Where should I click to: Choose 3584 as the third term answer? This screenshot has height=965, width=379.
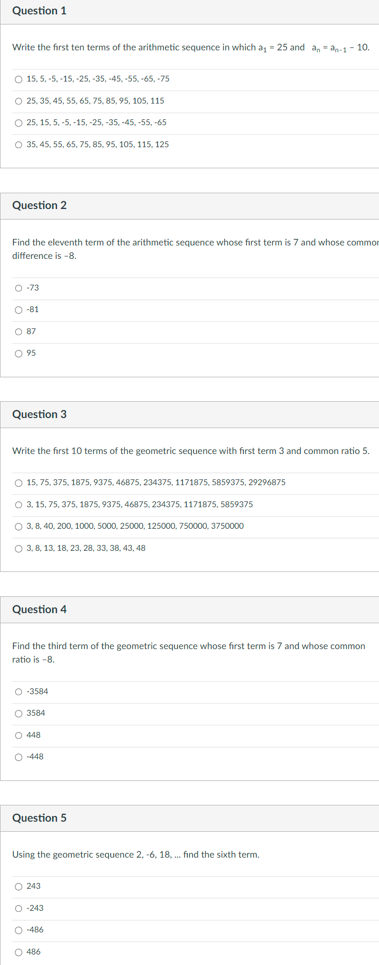point(18,713)
